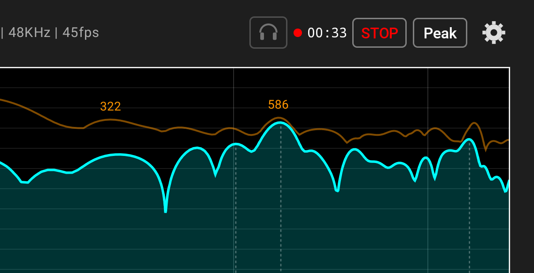This screenshot has height=273, width=534.
Task: Toggle the headphones monitoring button
Action: tap(268, 33)
